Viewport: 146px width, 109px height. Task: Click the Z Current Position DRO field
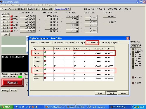(x=28, y=22)
